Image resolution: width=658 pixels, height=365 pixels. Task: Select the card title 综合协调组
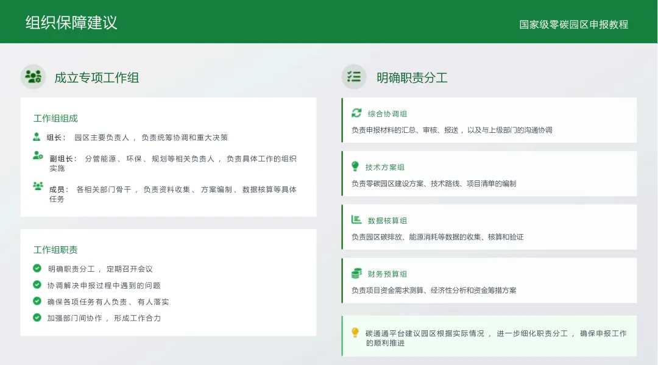(x=387, y=114)
